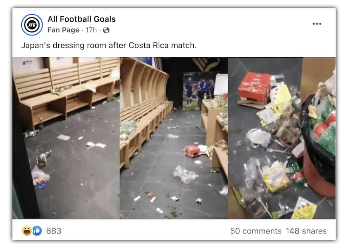
Task: Click the globe public audience icon
Action: 106,30
